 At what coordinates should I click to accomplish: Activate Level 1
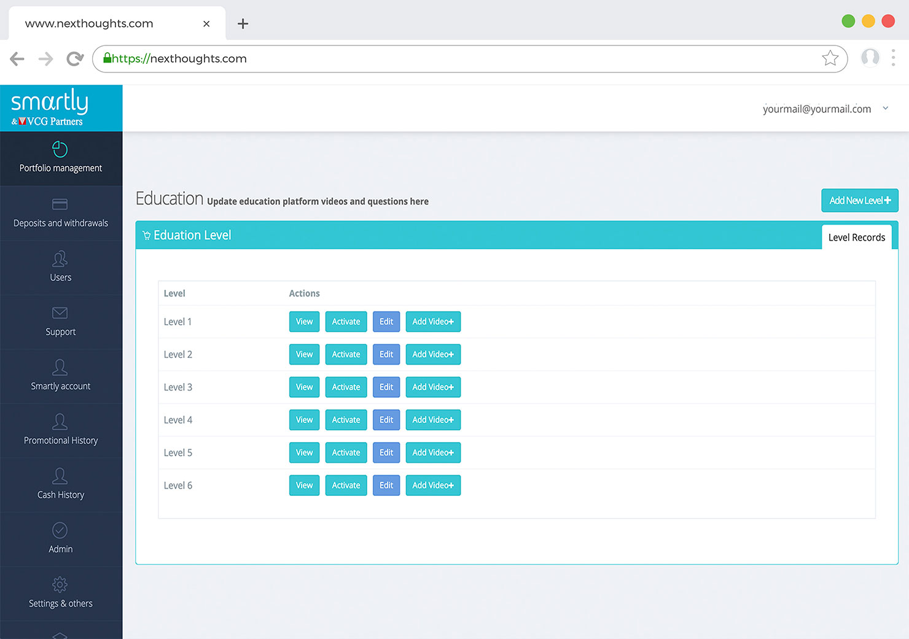point(346,322)
